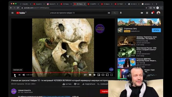Seek on the red video progress bar
This screenshot has height=97, width=172.
pyautogui.click(x=63, y=72)
